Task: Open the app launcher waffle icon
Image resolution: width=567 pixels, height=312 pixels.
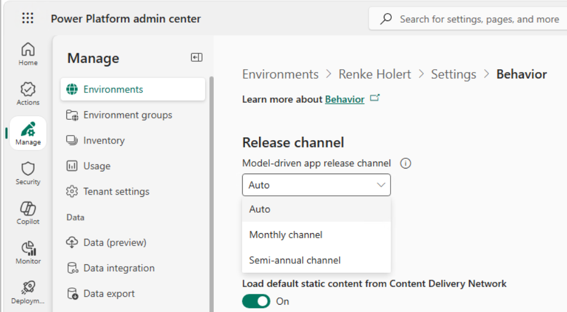Action: point(28,18)
